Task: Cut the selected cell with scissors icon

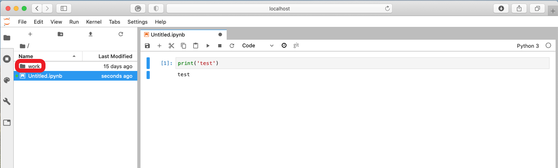Action: (172, 46)
